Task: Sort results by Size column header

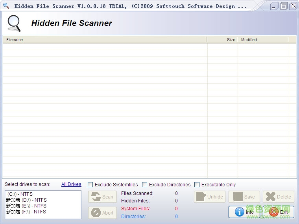Action: point(222,40)
